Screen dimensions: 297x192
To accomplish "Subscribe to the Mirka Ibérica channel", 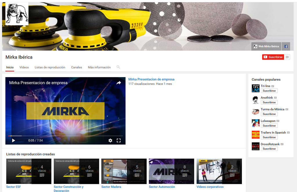I will click(x=273, y=57).
